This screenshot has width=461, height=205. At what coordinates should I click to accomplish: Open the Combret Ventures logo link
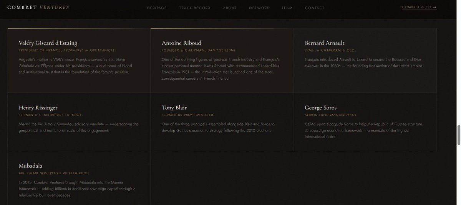38,7
